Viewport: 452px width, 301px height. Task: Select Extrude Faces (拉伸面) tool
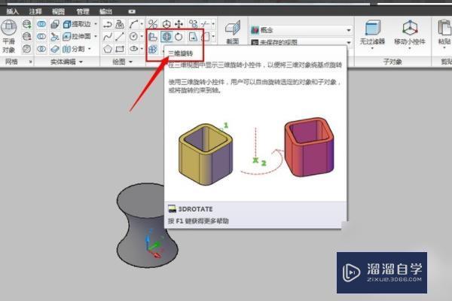pos(77,37)
